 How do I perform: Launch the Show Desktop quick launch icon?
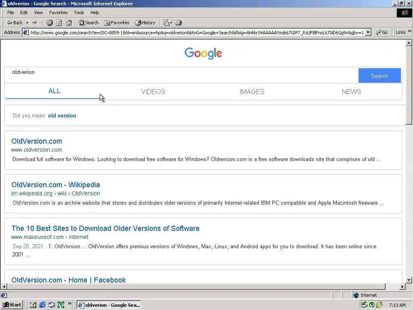click(33, 305)
